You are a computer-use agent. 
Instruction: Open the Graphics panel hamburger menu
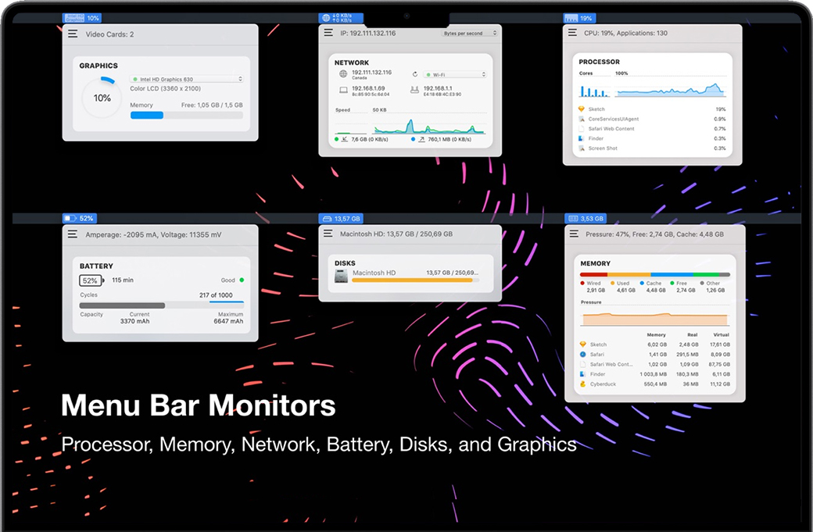73,34
